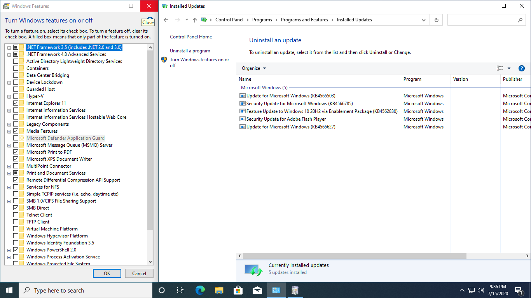Open the Mail app from taskbar
Image resolution: width=531 pixels, height=298 pixels.
pos(257,290)
